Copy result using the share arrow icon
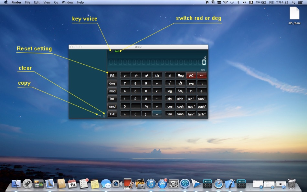 point(100,115)
